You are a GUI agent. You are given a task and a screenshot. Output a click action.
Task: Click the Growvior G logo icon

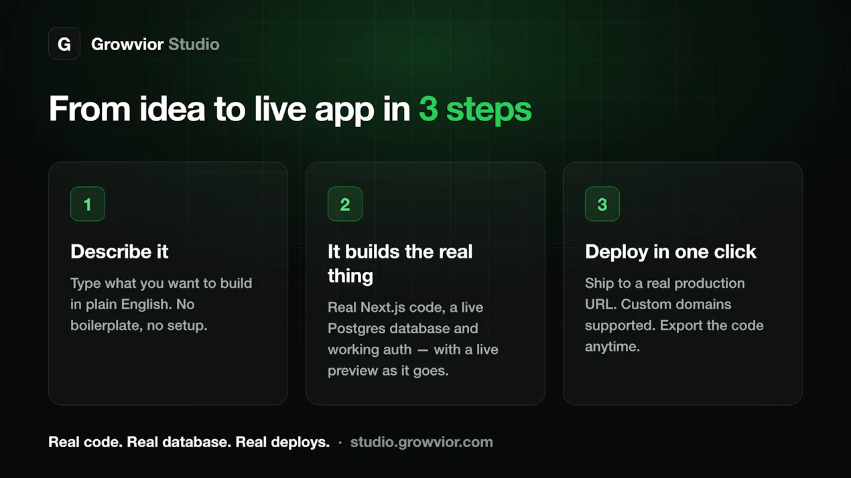pos(64,44)
